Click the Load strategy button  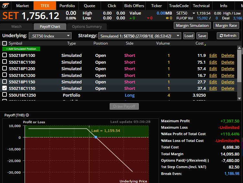click(x=189, y=36)
